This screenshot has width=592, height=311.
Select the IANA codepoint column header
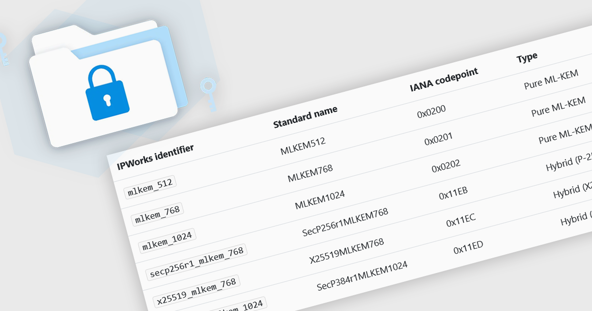(444, 80)
